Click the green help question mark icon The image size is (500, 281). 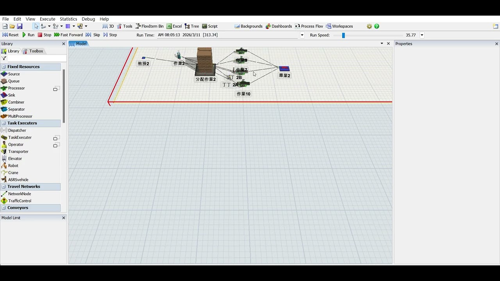377,26
